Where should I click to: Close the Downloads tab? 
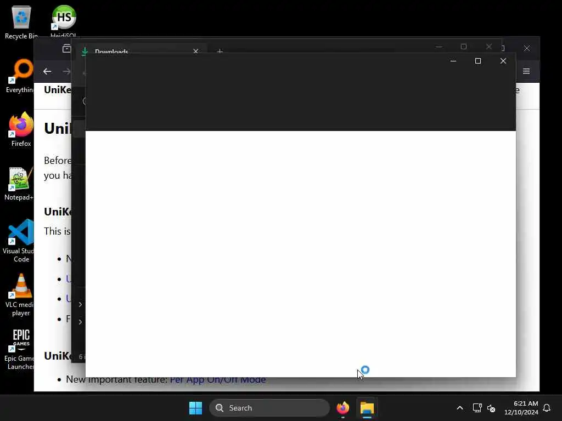click(x=196, y=51)
